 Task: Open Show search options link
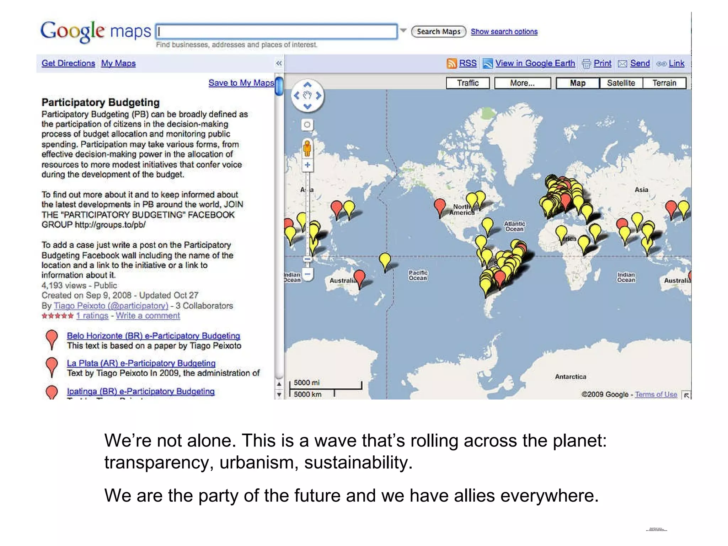[x=504, y=32]
